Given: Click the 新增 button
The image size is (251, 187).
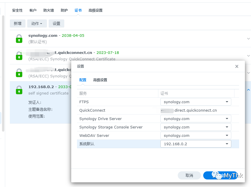Looking at the screenshot, I should 18,23.
